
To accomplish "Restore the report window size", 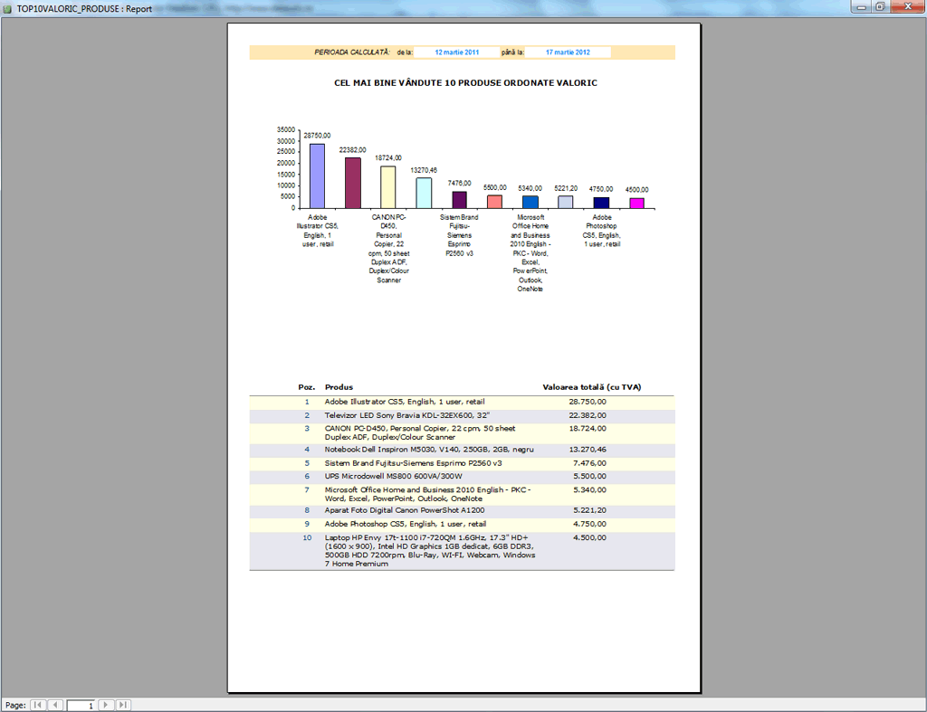I will (880, 7).
